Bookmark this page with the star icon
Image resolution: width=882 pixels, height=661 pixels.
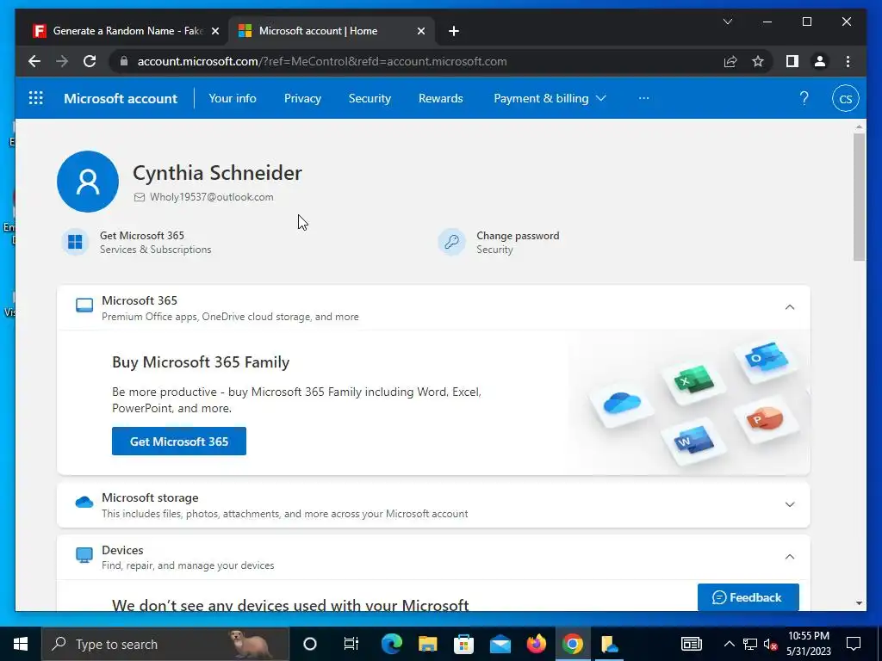tap(758, 61)
